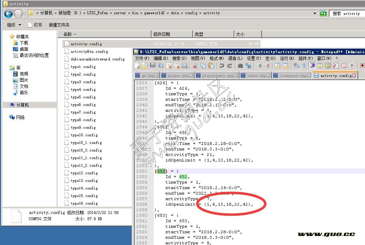Click the 搜索 activity search box
Screen dimensions: 365x245
347,13
